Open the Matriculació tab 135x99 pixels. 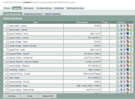point(28,8)
